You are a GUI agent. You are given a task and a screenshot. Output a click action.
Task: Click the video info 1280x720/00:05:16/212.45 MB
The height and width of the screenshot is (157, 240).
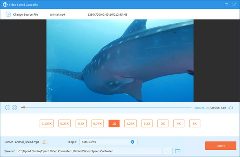[108, 14]
